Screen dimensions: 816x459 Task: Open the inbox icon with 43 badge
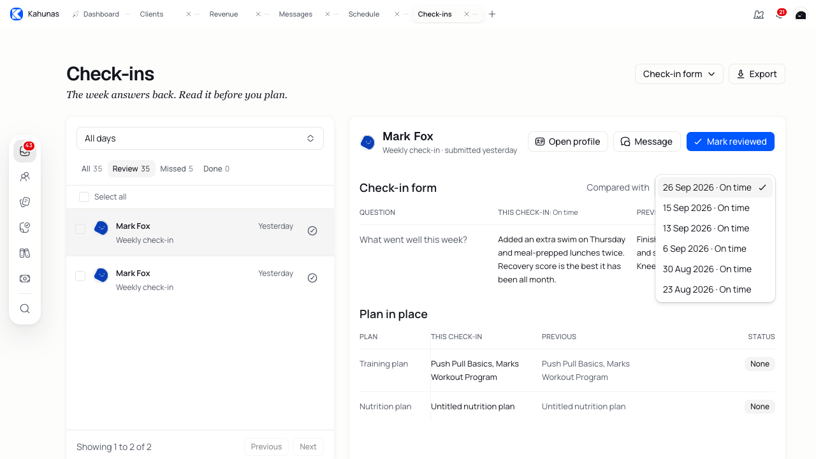25,151
